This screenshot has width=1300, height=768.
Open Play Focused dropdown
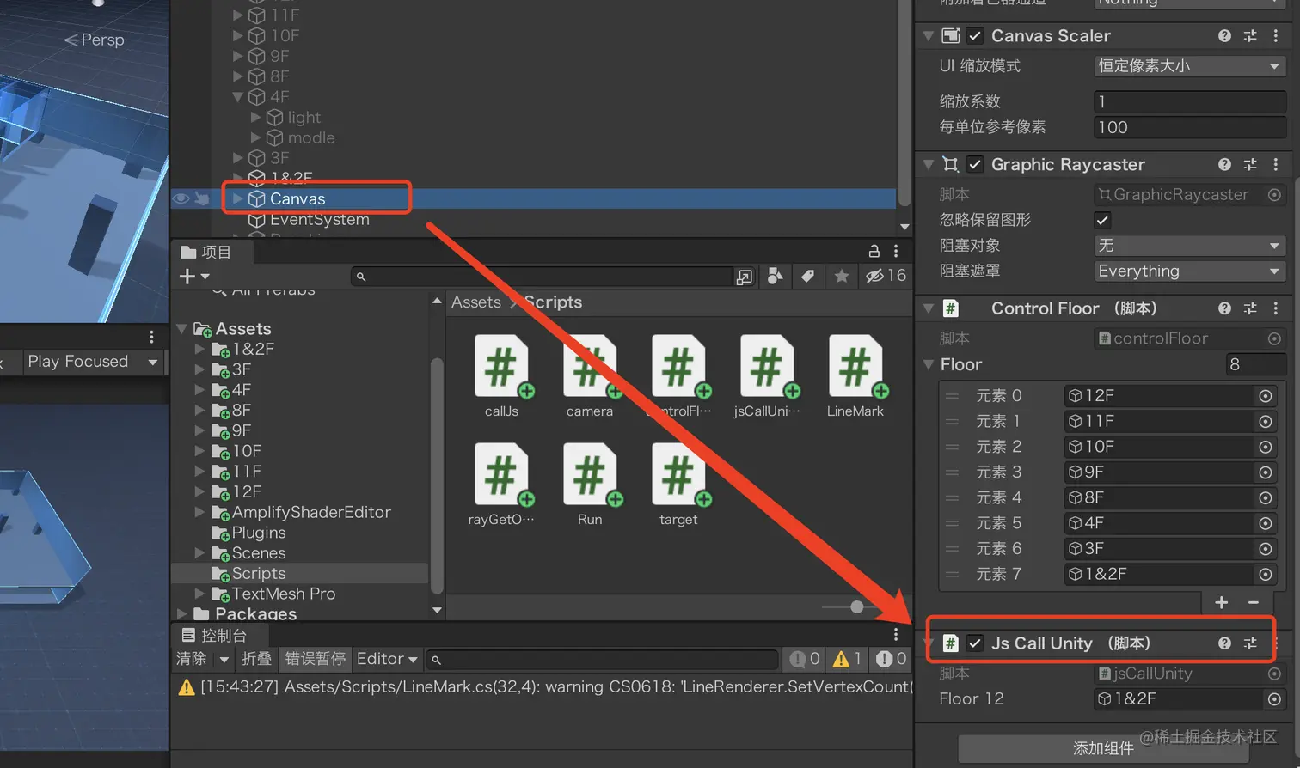[x=93, y=362]
